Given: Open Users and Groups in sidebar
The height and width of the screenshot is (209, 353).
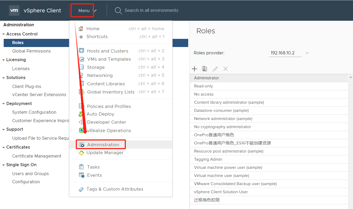Looking at the screenshot, I should [x=31, y=174].
